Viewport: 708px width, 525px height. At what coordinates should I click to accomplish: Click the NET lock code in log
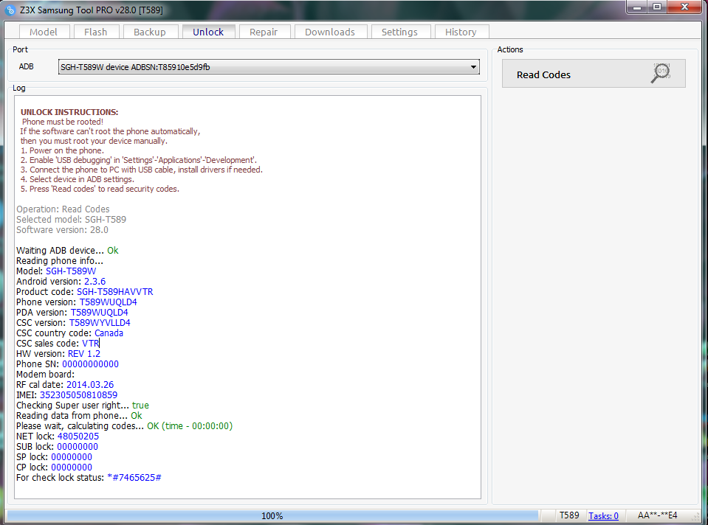(78, 437)
